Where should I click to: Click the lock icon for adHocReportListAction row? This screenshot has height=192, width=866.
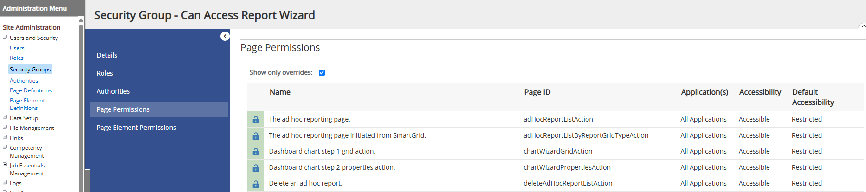256,120
